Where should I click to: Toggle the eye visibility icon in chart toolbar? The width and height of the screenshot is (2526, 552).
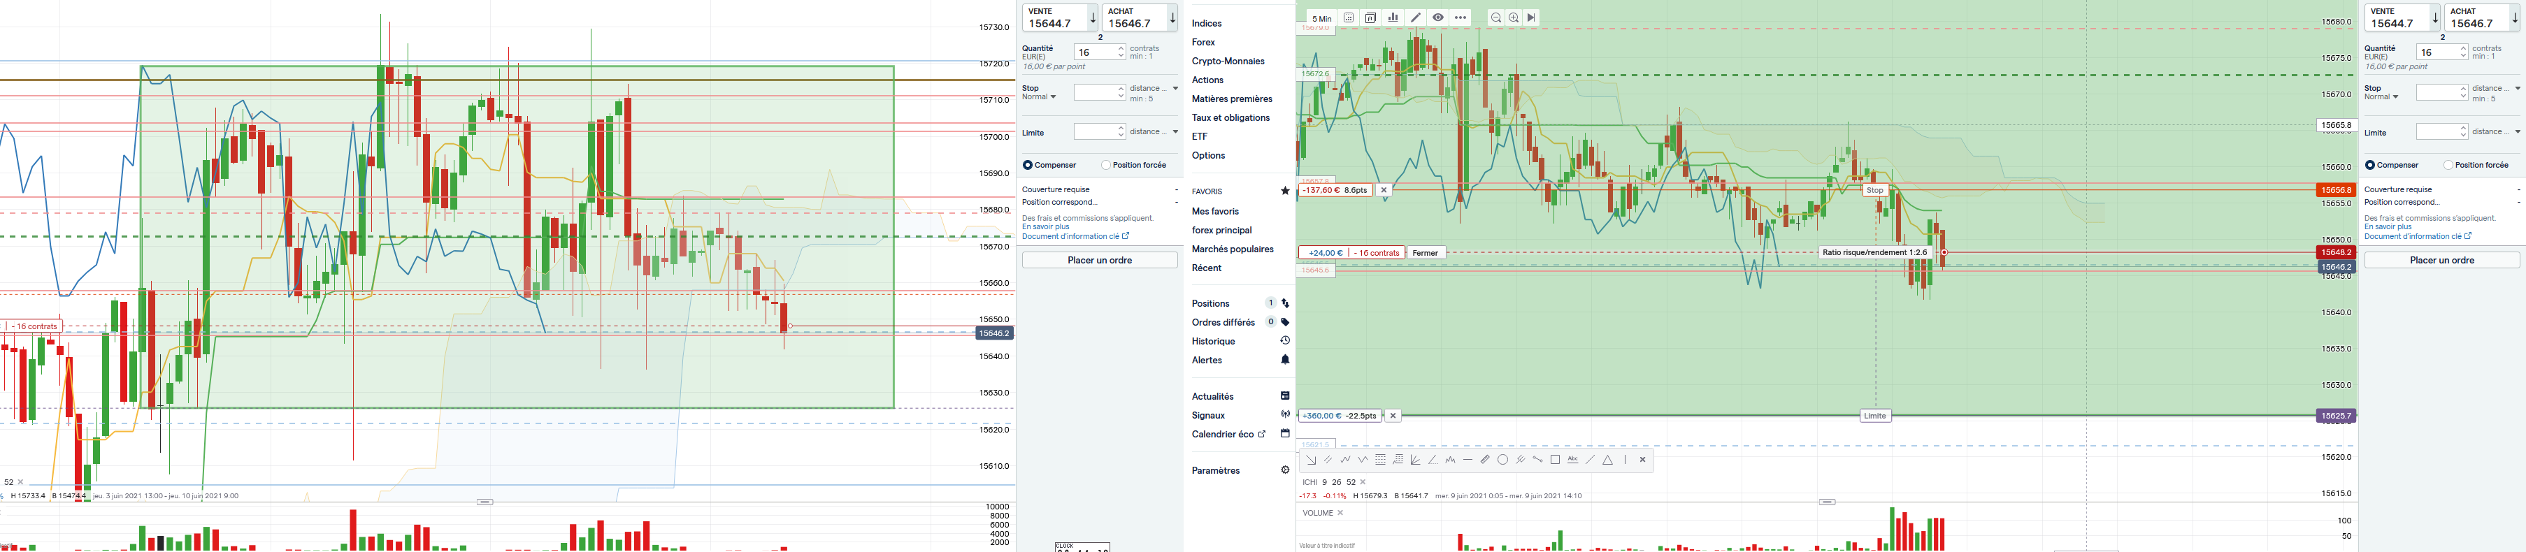[1437, 17]
